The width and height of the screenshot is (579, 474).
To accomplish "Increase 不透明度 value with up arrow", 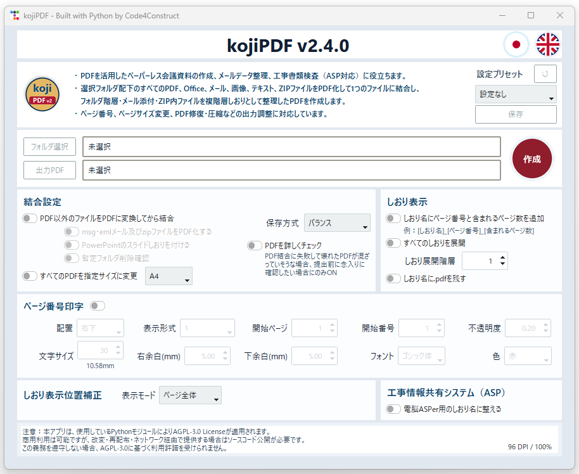I will pos(546,325).
